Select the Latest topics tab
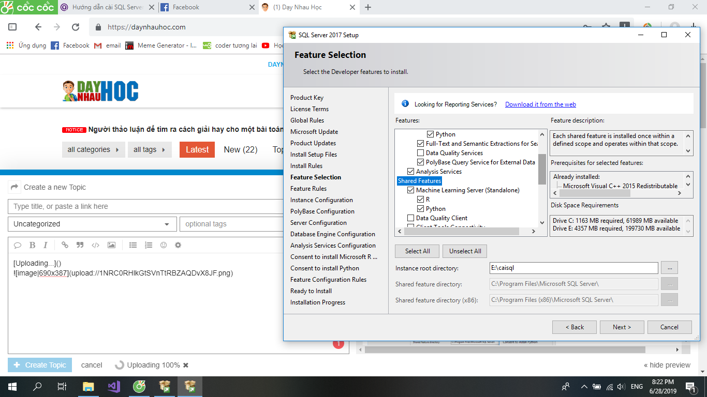This screenshot has width=707, height=397. 197,150
